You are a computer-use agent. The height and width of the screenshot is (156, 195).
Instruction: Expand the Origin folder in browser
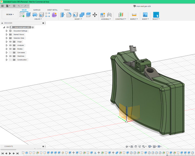point(6,42)
